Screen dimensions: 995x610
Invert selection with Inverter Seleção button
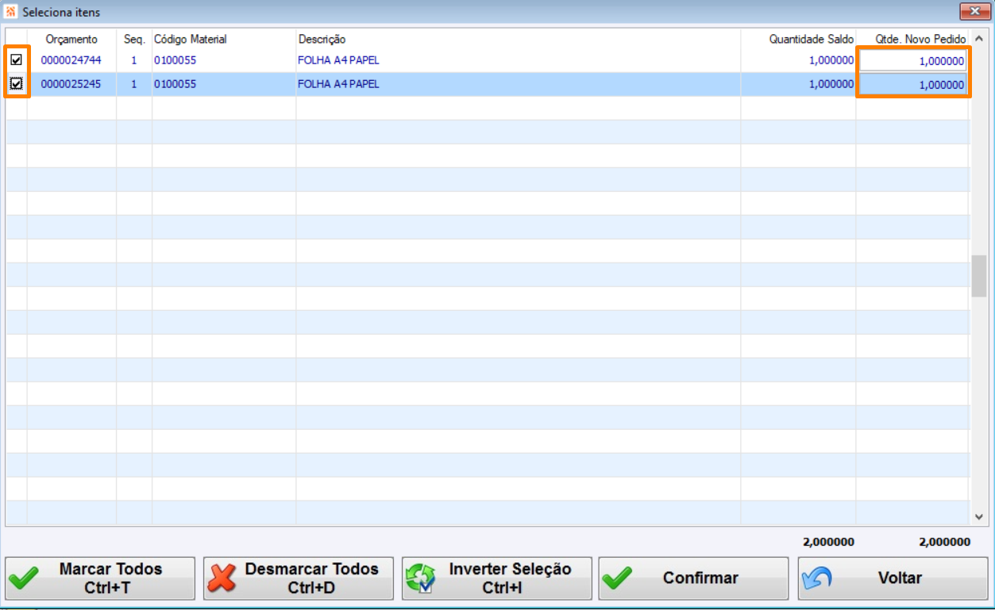pos(497,578)
